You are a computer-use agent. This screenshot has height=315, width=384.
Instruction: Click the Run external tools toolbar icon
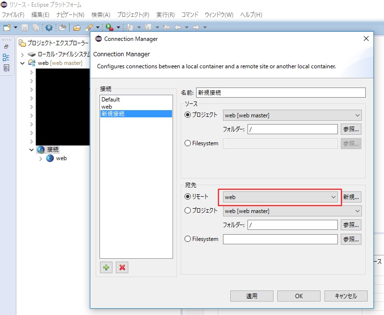109,27
